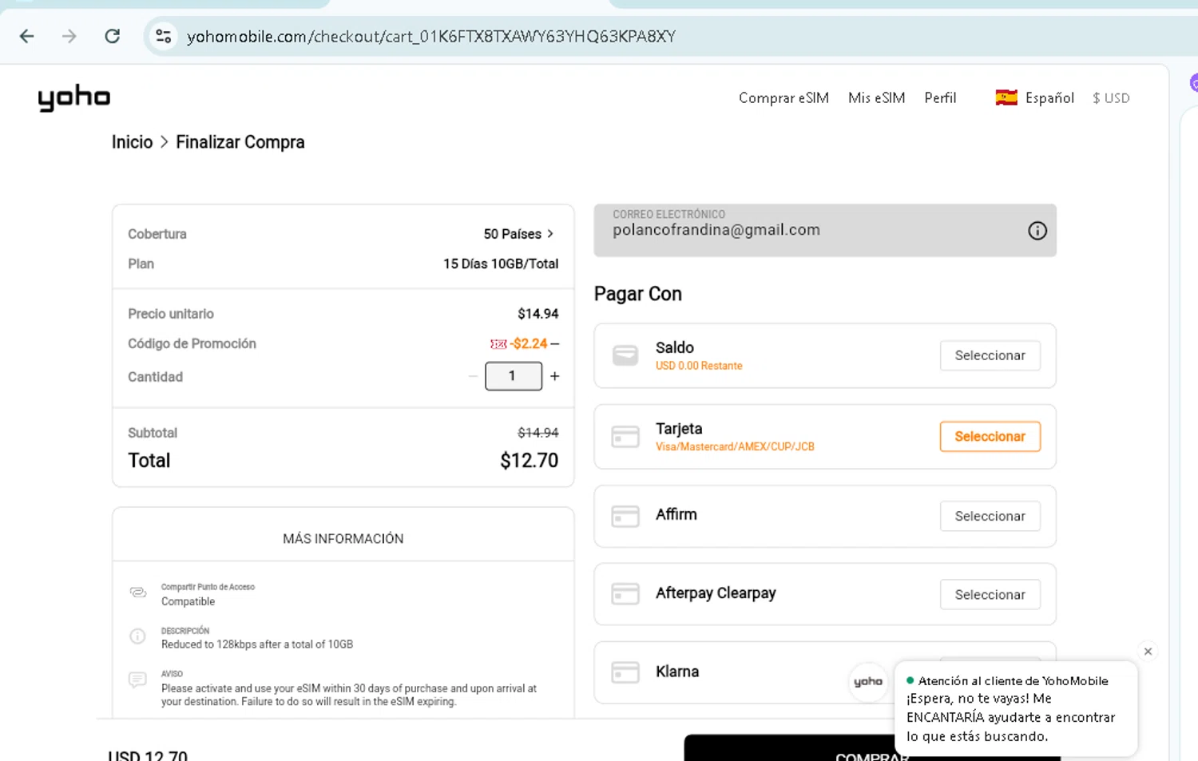
Task: Click the correo electrónico field
Action: pyautogui.click(x=825, y=230)
